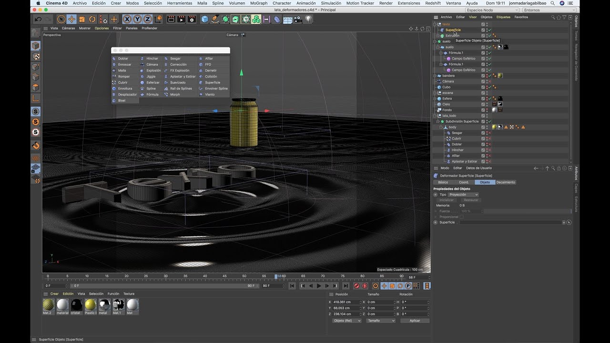Click the X position input field

[x=347, y=302]
